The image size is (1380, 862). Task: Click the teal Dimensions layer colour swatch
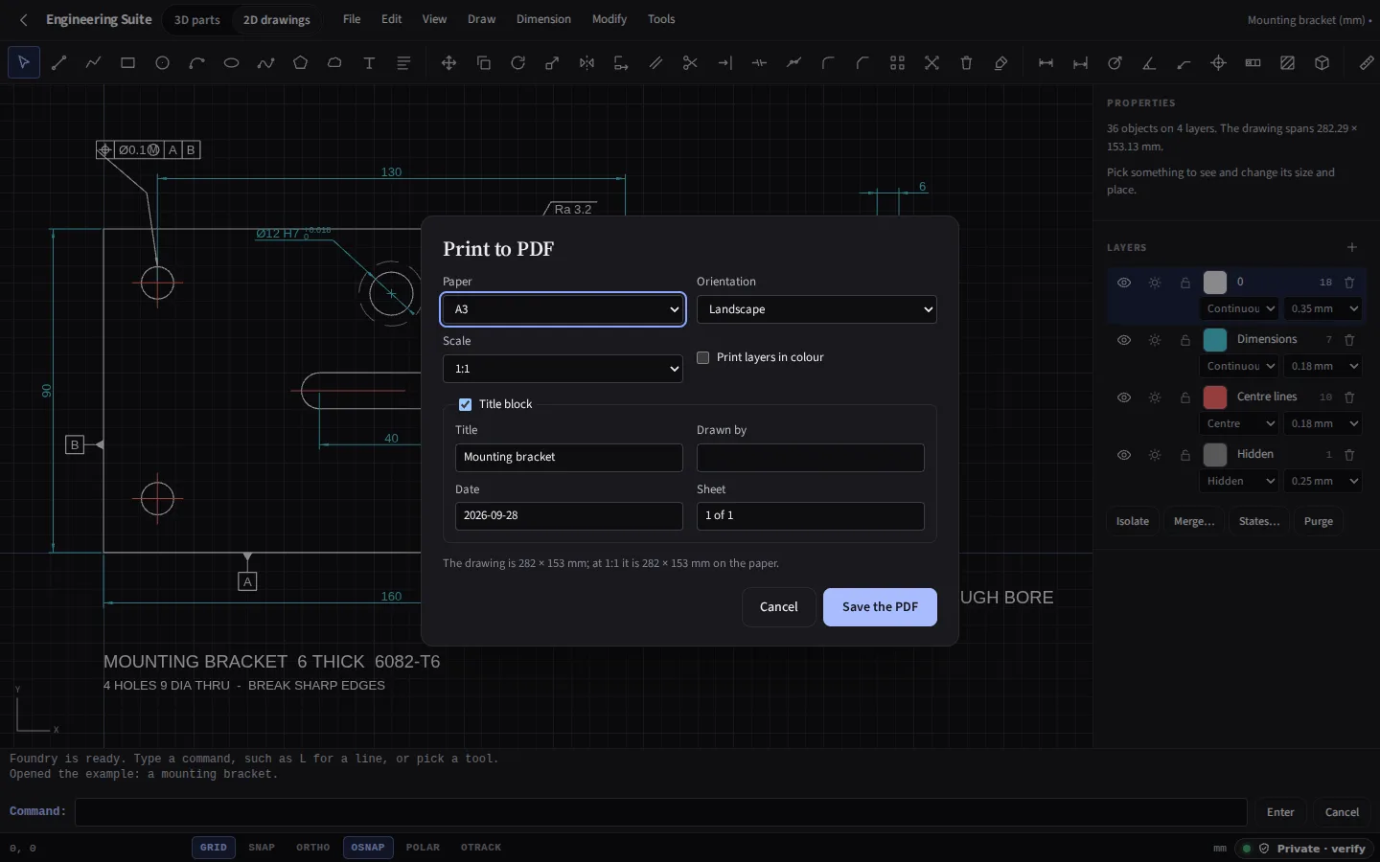(x=1215, y=340)
